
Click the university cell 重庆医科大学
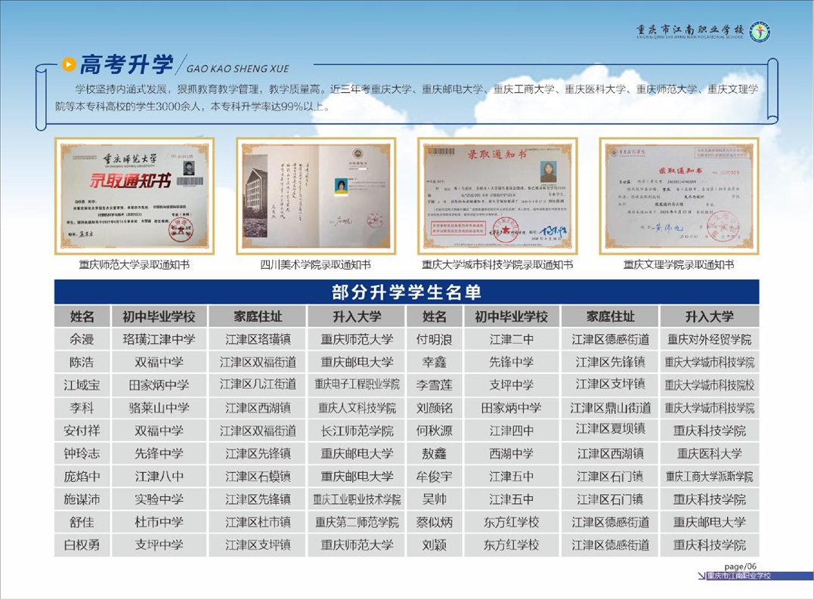point(710,453)
